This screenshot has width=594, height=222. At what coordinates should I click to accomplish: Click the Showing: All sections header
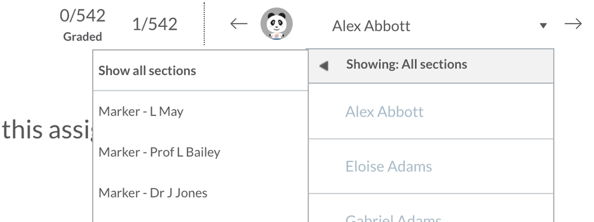point(431,66)
